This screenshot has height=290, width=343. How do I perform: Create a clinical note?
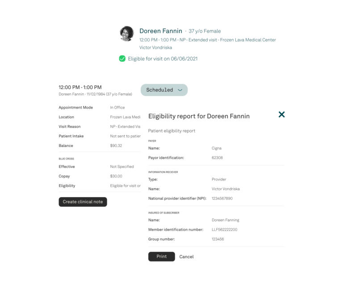(83, 202)
